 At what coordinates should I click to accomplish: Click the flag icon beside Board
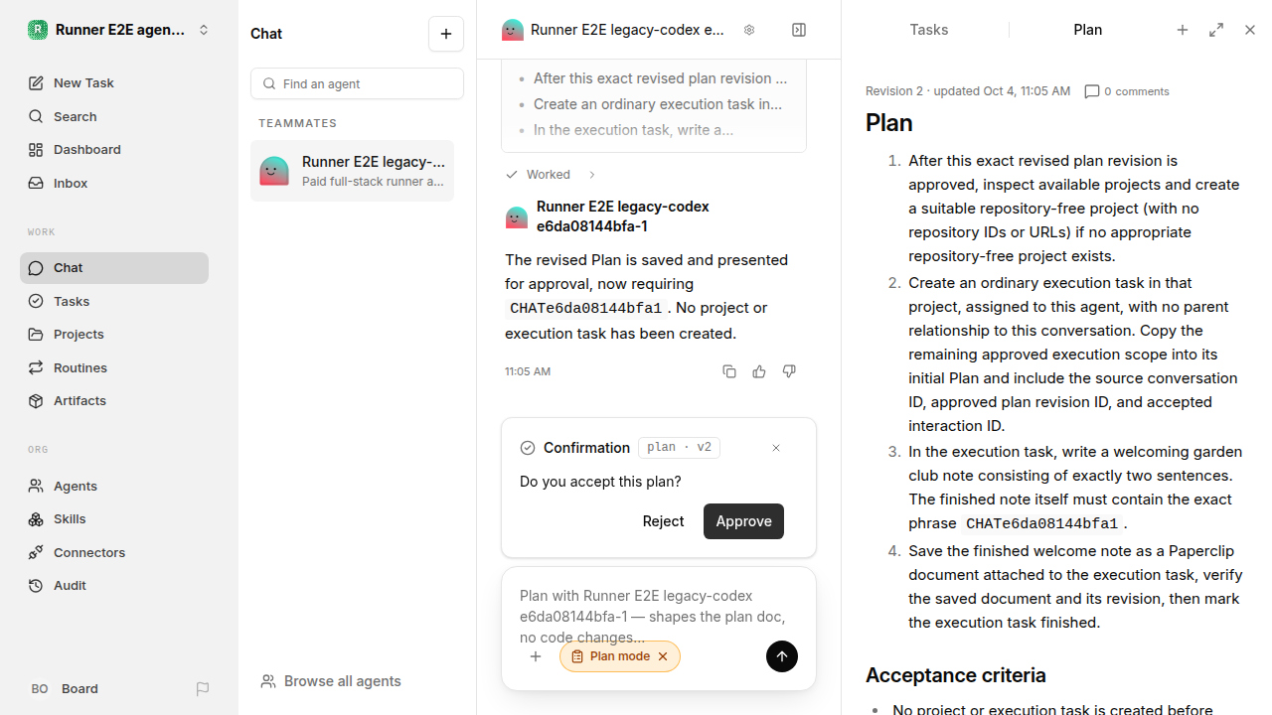point(203,689)
